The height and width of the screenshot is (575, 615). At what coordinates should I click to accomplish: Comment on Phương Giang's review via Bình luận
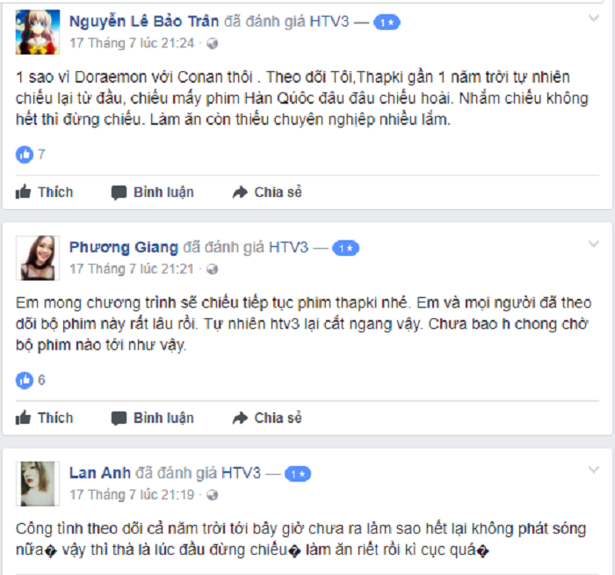(153, 418)
